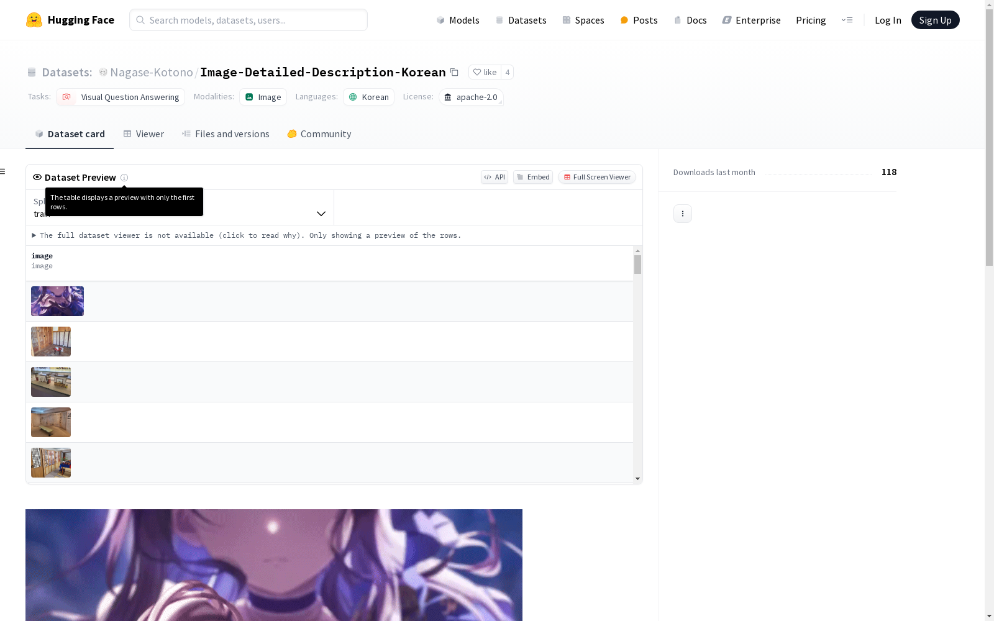The width and height of the screenshot is (994, 621).
Task: Open the third row thumbnail
Action: coord(51,382)
